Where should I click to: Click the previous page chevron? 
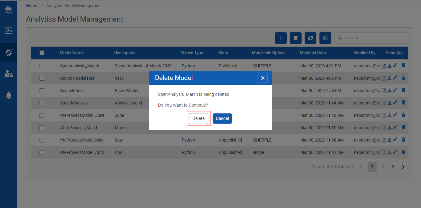pyautogui.click(x=361, y=167)
